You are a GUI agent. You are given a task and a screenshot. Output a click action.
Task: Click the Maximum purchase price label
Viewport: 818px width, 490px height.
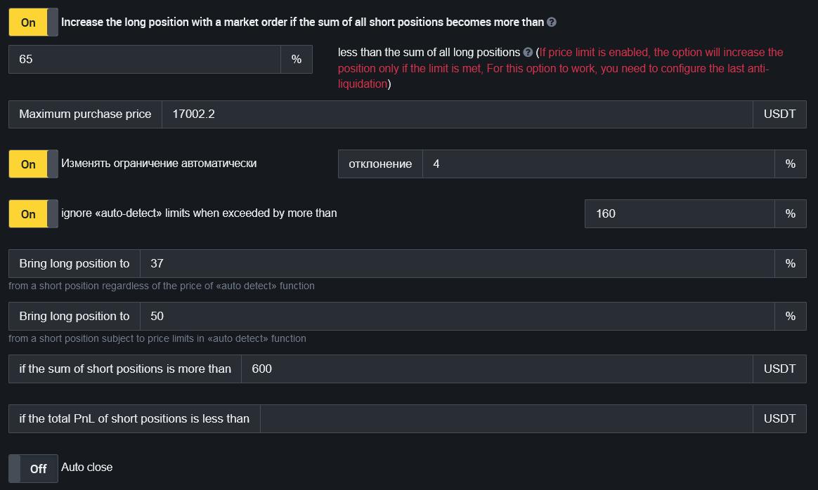[85, 114]
